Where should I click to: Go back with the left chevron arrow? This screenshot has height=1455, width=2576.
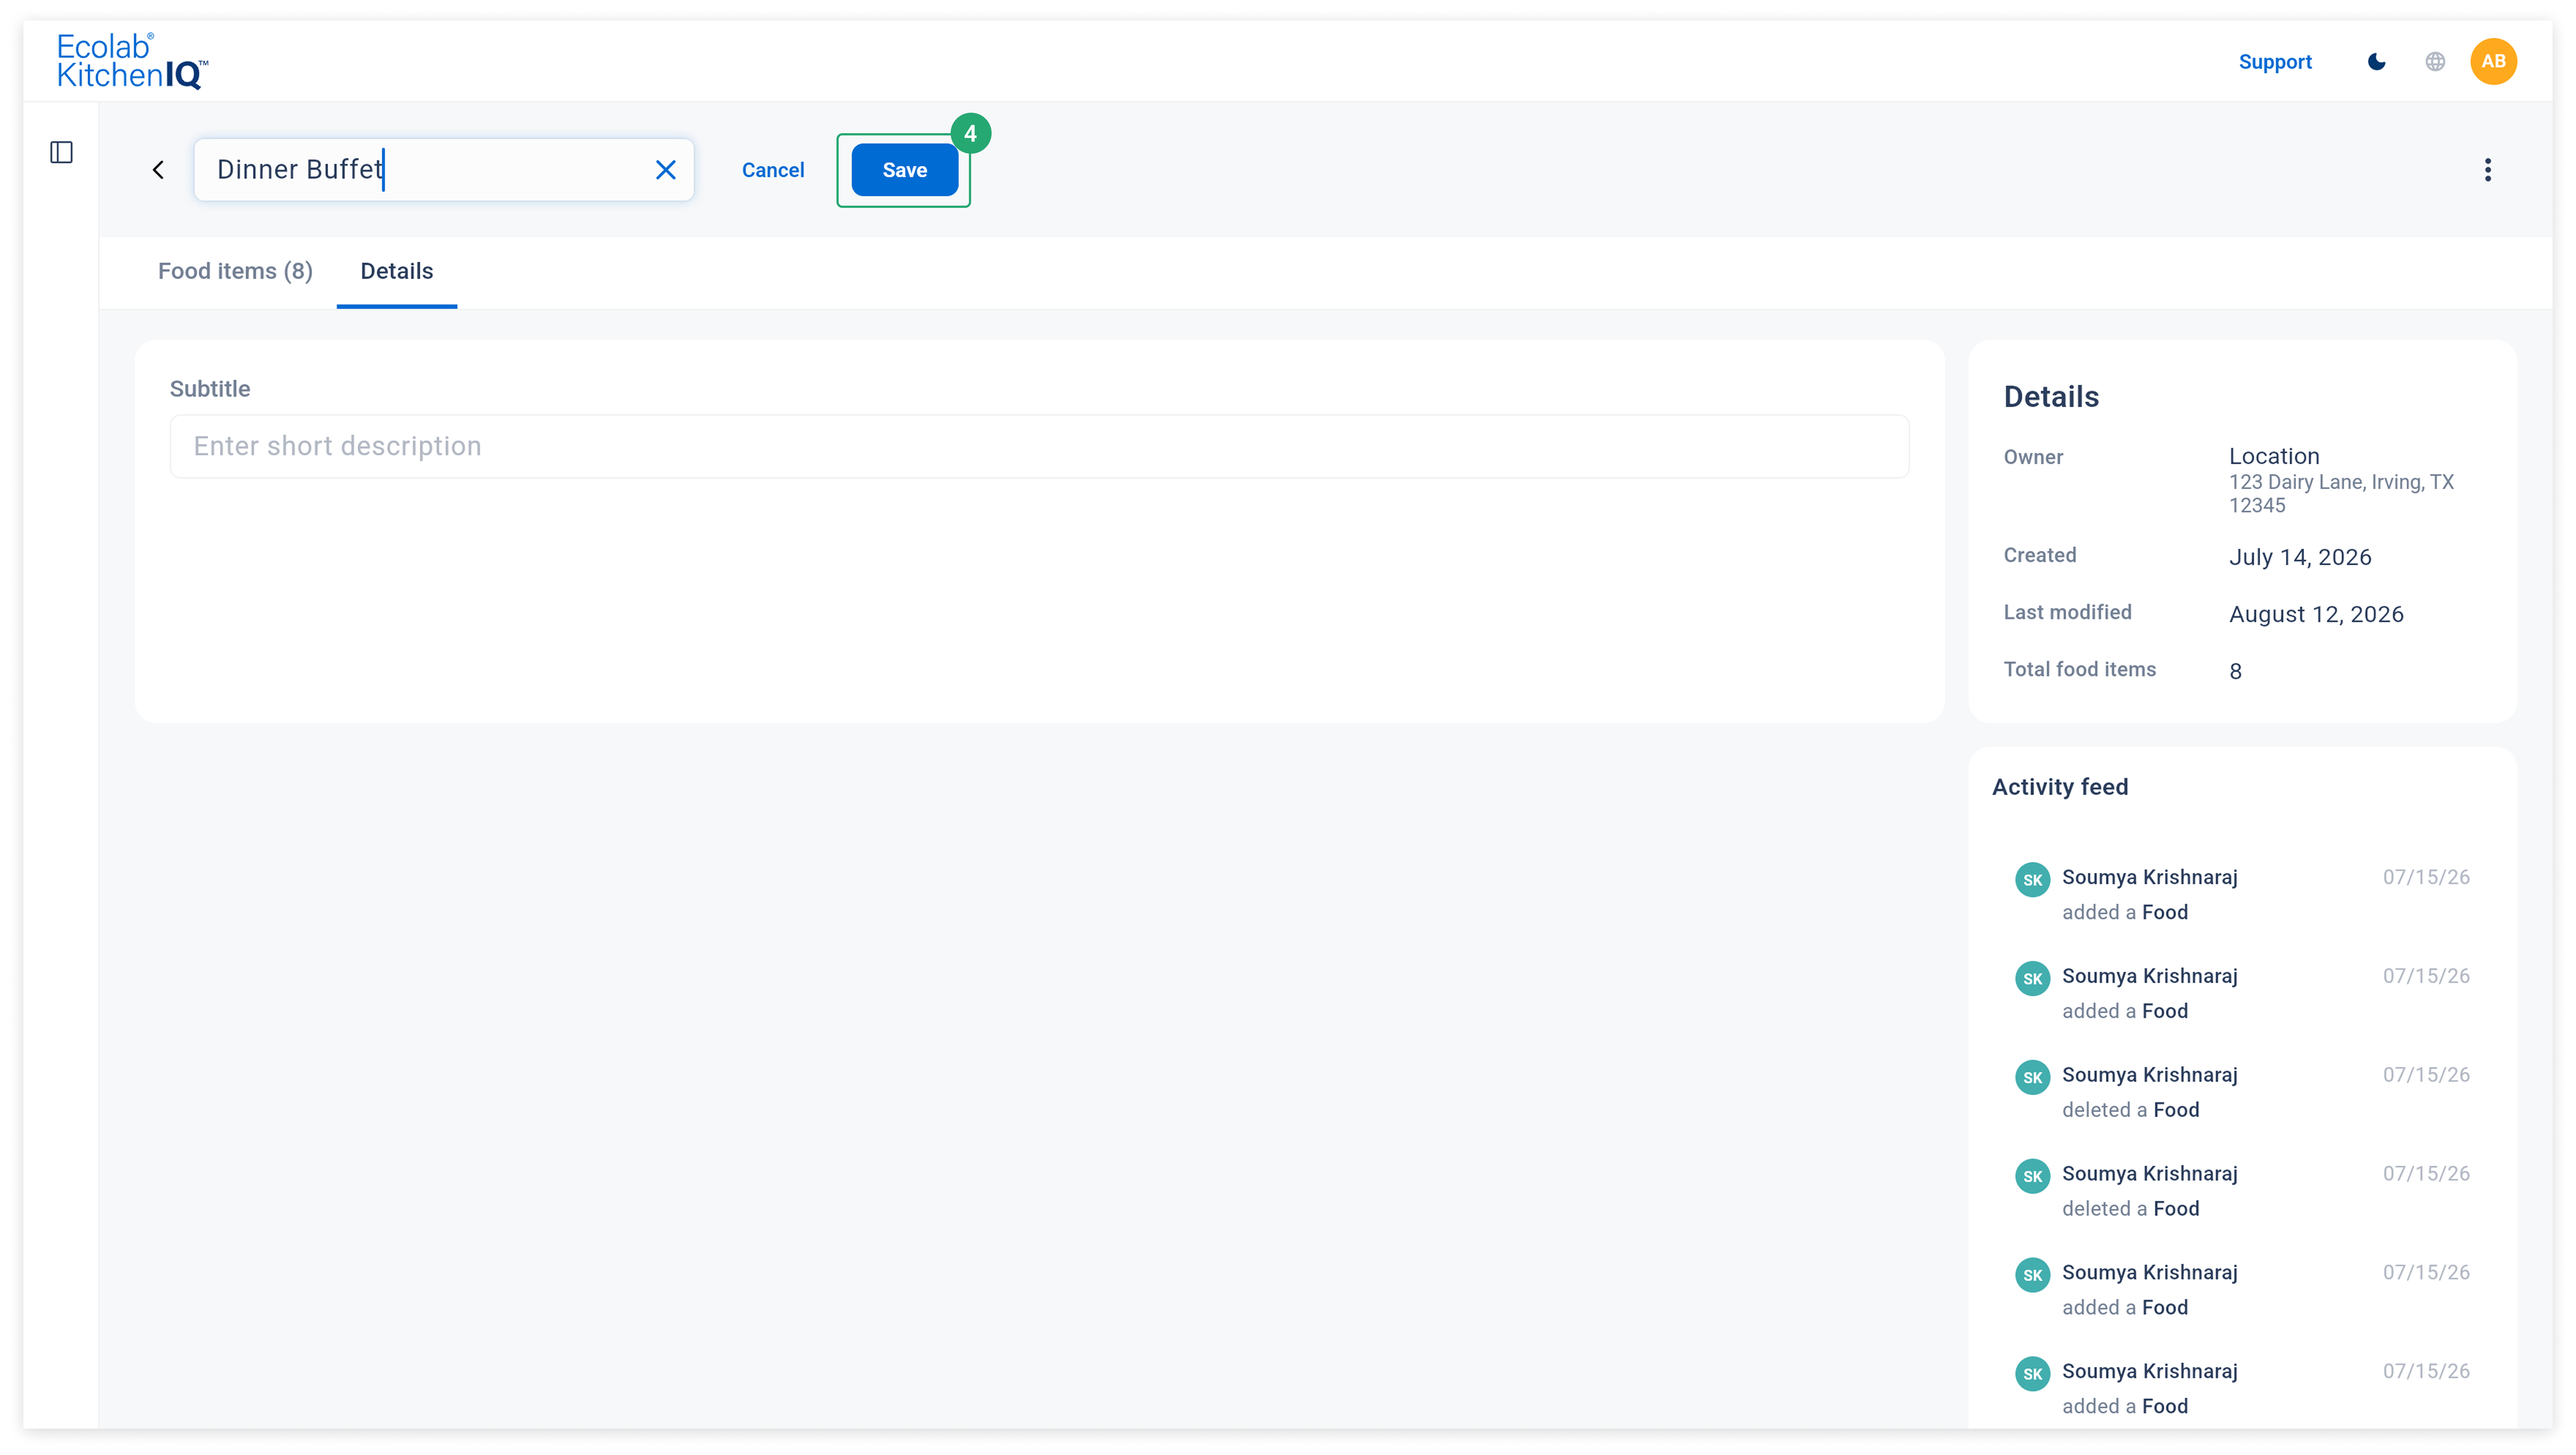(x=158, y=170)
